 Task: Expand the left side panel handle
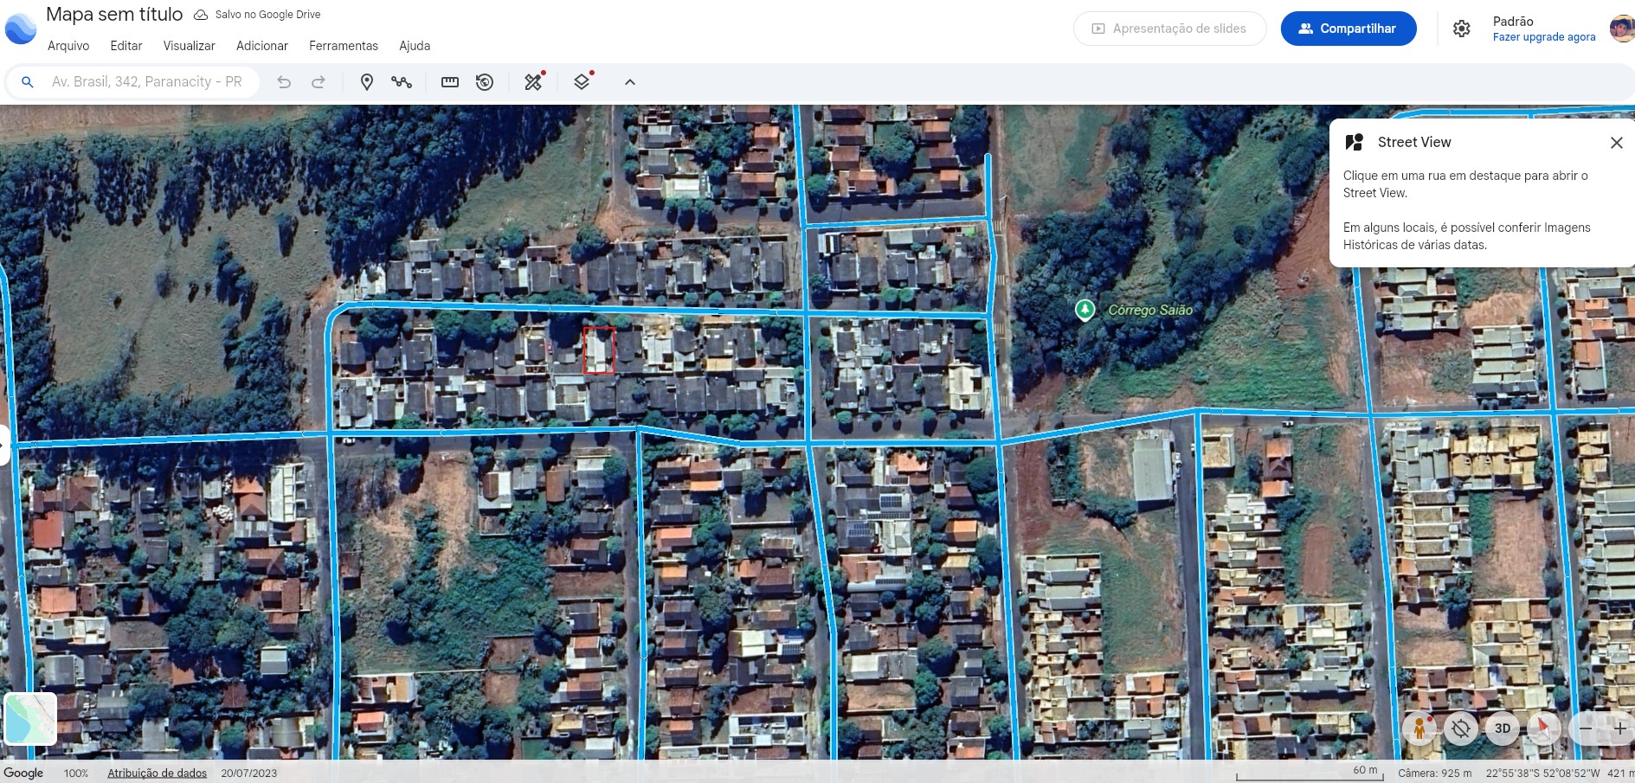point(4,445)
